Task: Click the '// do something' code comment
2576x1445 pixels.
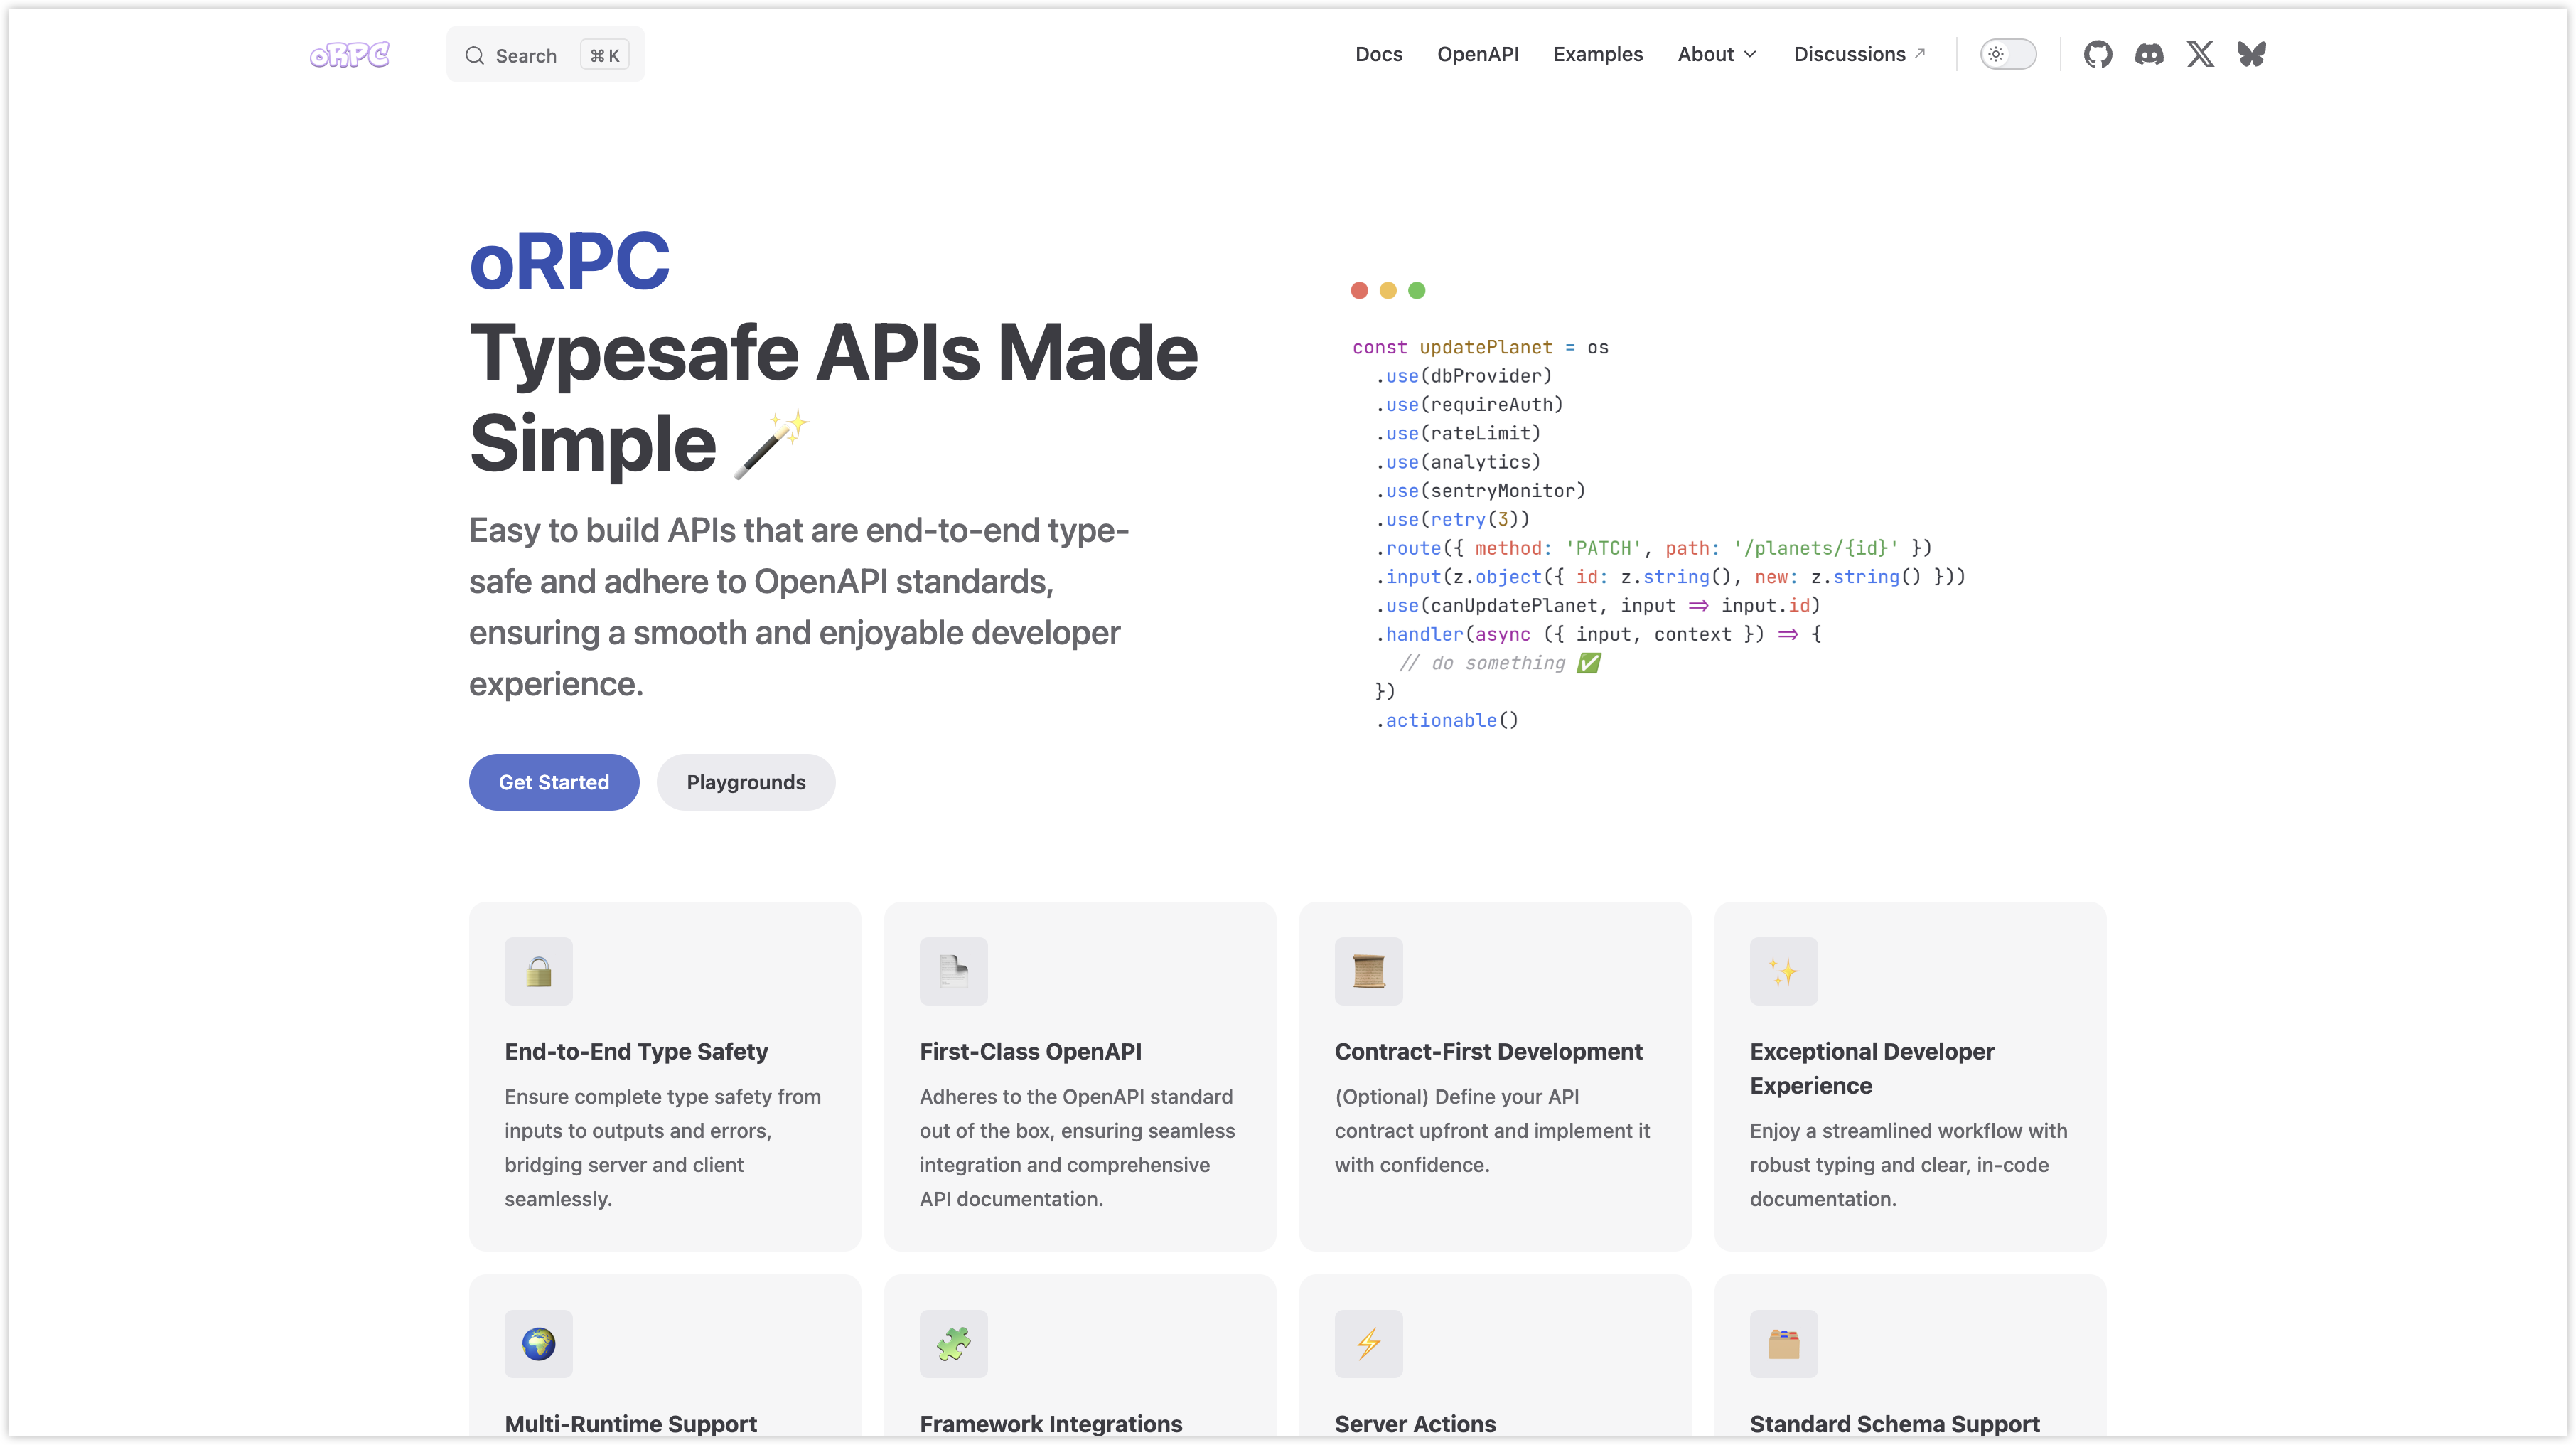Action: click(1499, 663)
